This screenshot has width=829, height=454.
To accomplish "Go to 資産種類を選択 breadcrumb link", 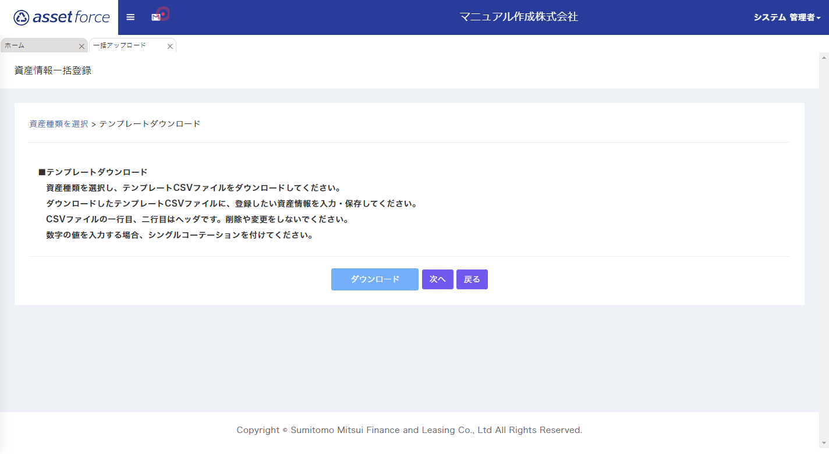I will [x=59, y=124].
